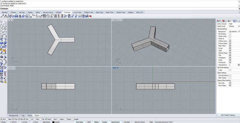This screenshot has height=123, width=240.
Task: Pick the Rectangle tool in left sidebar
Action: pos(5,32)
